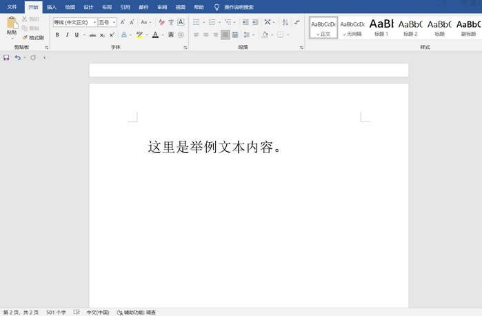The width and height of the screenshot is (482, 316).
Task: Expand the font dialog launcher in 字体 group
Action: click(185, 48)
